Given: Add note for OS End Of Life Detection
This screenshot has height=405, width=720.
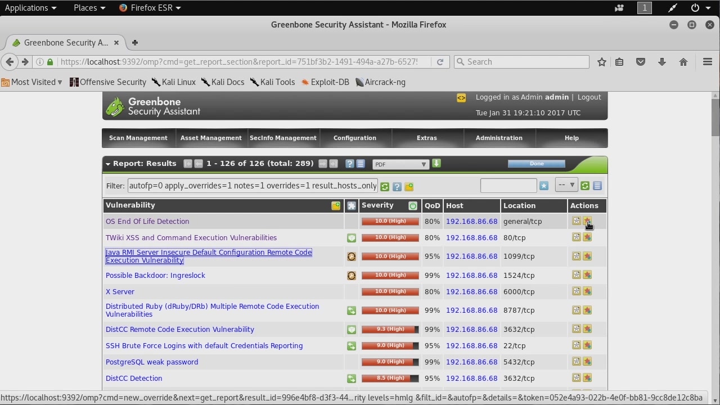Looking at the screenshot, I should [x=576, y=221].
